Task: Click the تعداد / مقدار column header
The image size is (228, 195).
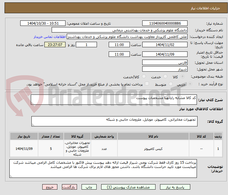Action: pyautogui.click(x=51, y=136)
